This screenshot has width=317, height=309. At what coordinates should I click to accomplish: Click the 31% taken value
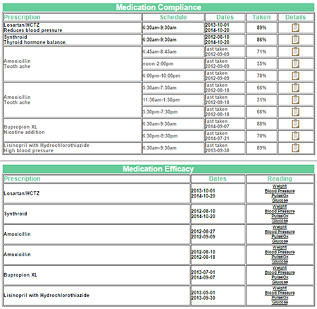click(x=261, y=99)
